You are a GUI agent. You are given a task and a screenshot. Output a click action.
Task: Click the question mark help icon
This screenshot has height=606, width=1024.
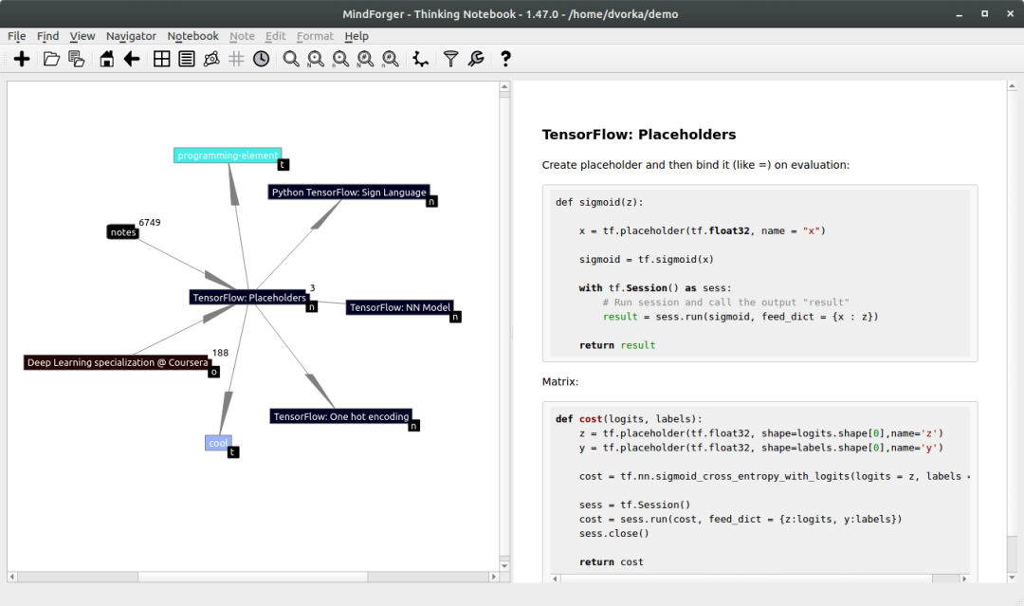click(x=504, y=59)
